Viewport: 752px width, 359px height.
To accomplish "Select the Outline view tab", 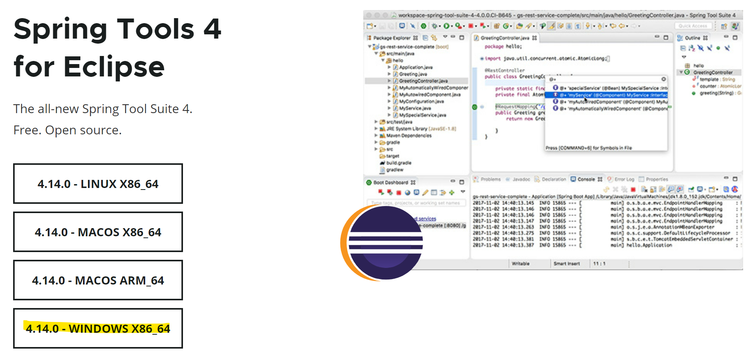I will [x=693, y=38].
